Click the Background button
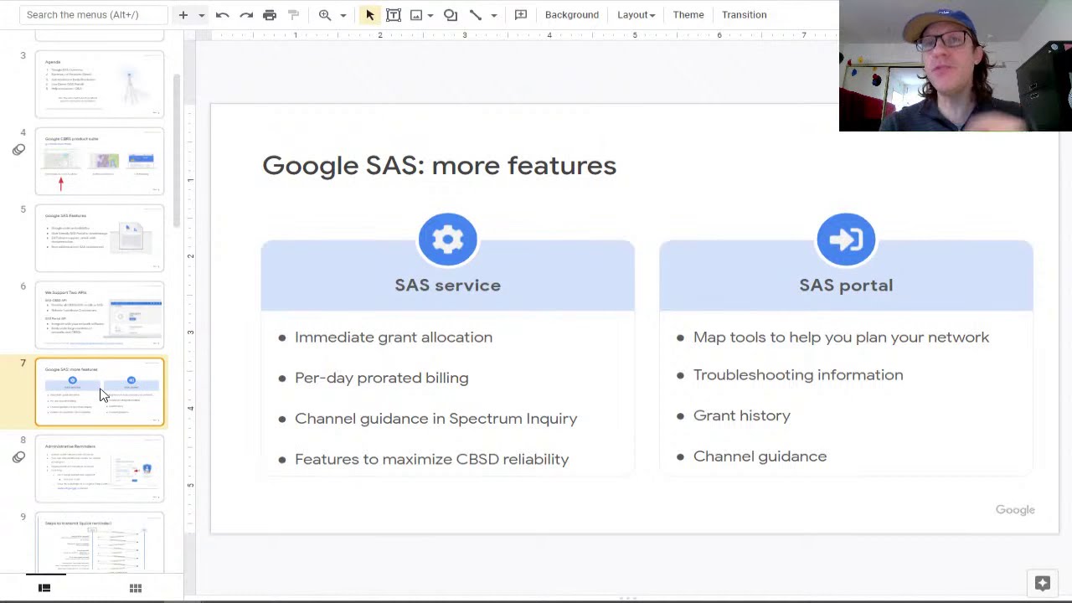 [x=571, y=15]
